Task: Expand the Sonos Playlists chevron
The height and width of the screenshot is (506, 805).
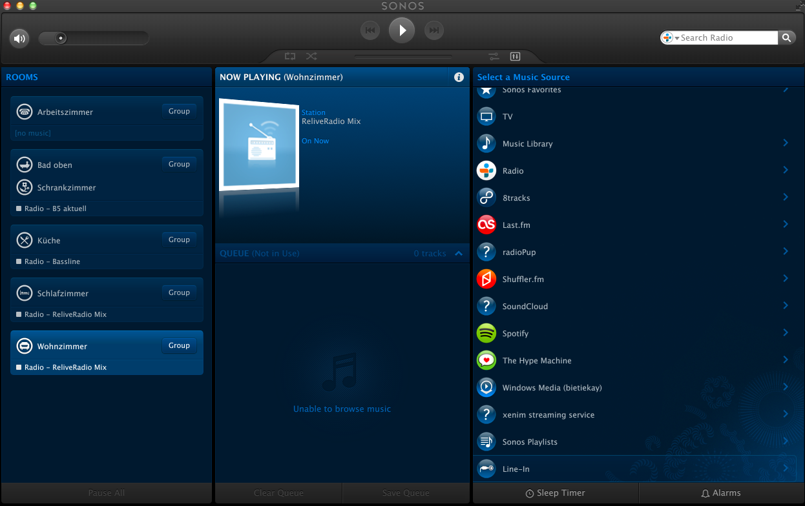Action: click(x=786, y=441)
